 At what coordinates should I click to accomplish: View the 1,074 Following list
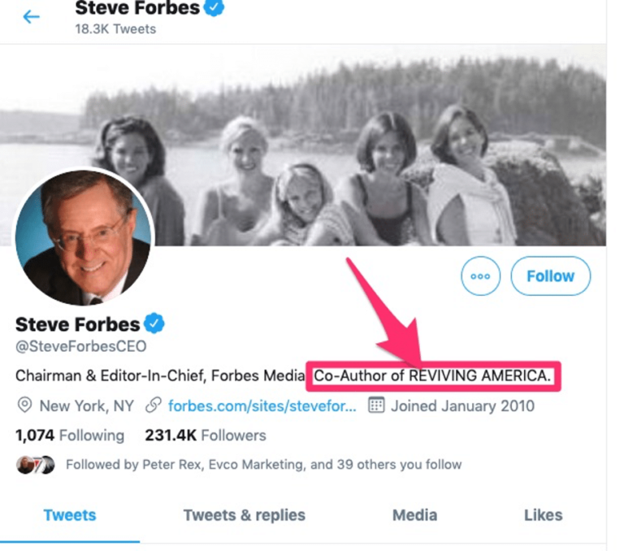[70, 436]
